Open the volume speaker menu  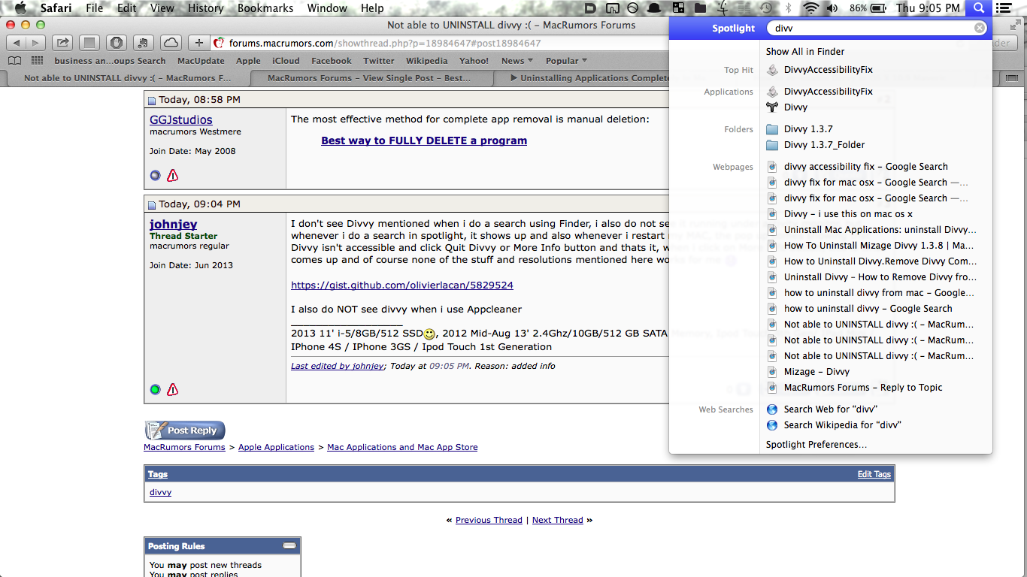coord(832,8)
